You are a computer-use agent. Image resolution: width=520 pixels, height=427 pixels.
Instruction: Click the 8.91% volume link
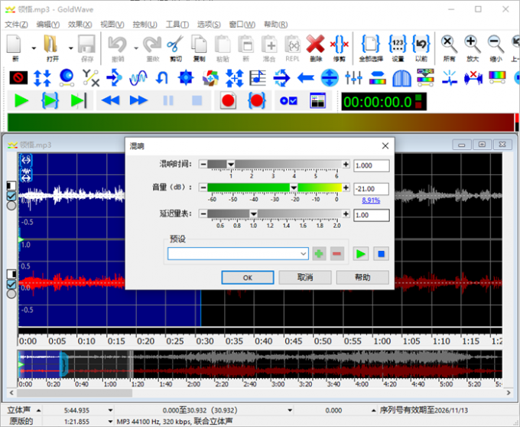371,200
